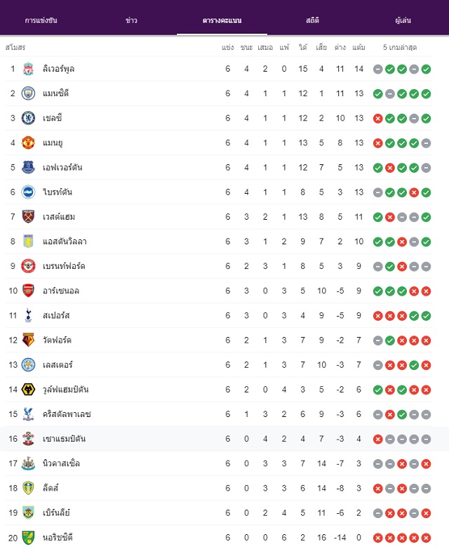Click the Tottenham Spurs cockerel crest
The width and height of the screenshot is (449, 556).
point(28,316)
